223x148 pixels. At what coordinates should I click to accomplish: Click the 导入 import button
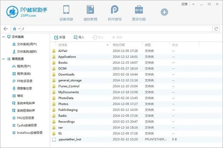[x=79, y=37]
